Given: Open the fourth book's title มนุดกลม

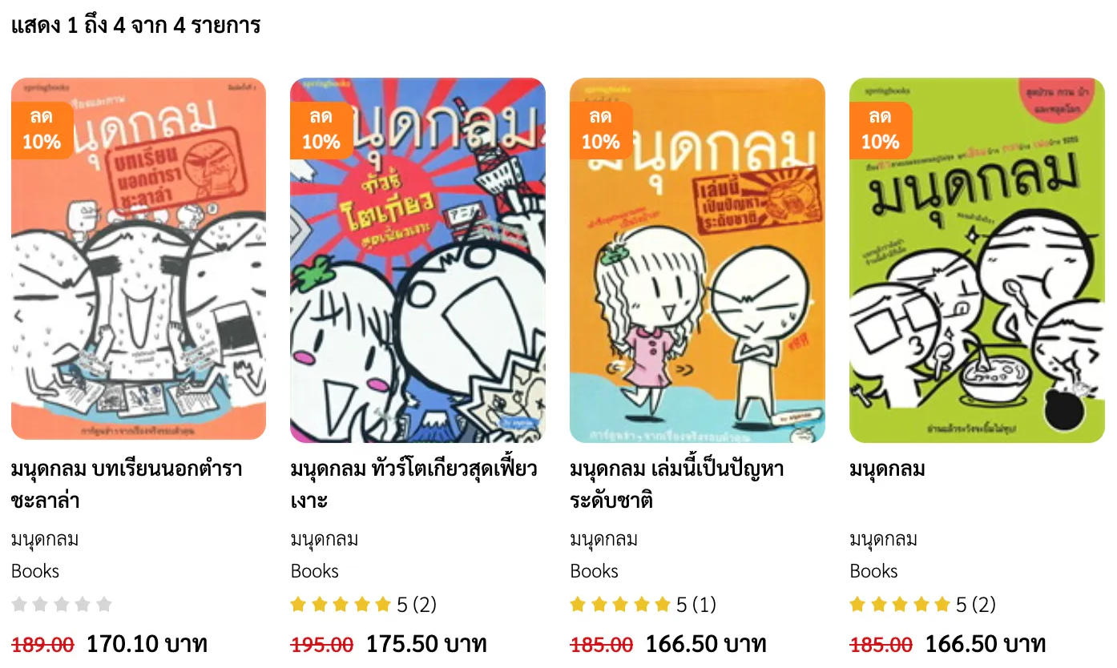Looking at the screenshot, I should click(887, 469).
